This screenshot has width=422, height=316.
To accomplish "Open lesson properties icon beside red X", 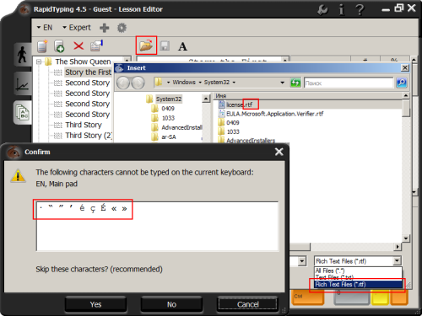I will (x=96, y=46).
